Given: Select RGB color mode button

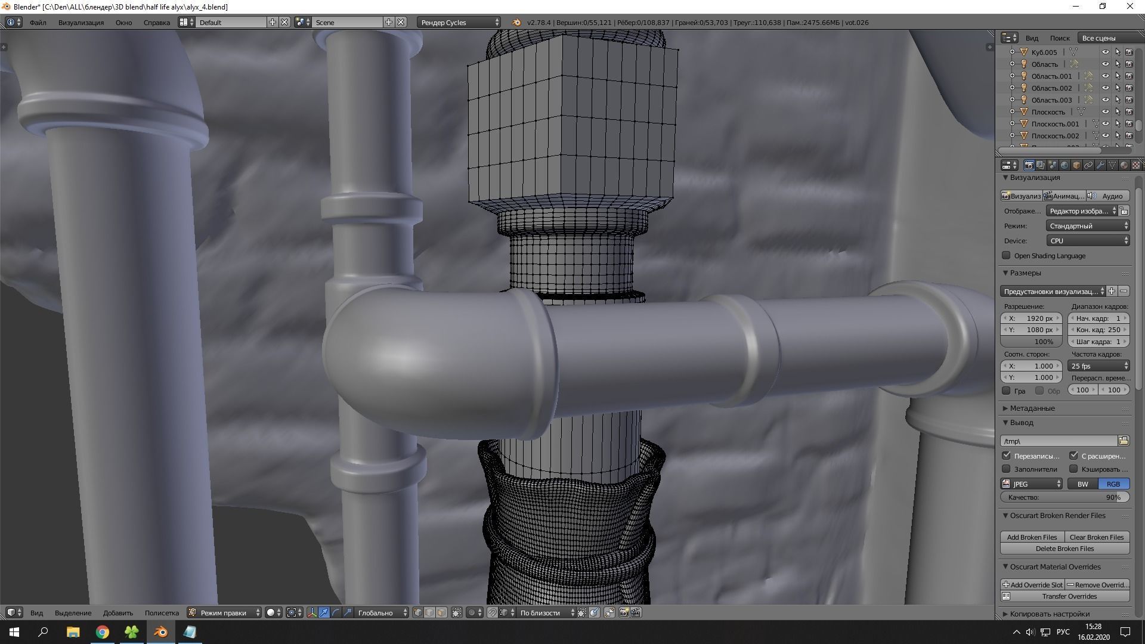Looking at the screenshot, I should (x=1113, y=484).
